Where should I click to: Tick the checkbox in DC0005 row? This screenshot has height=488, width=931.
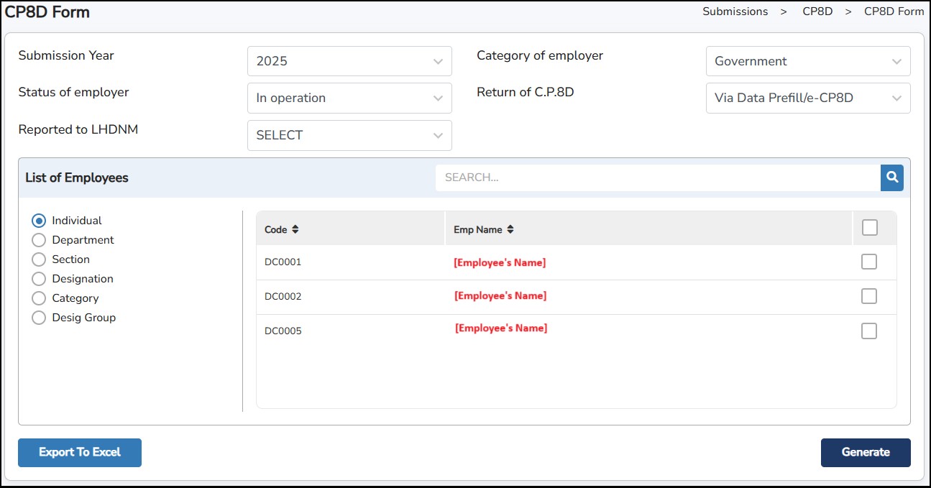(x=869, y=331)
